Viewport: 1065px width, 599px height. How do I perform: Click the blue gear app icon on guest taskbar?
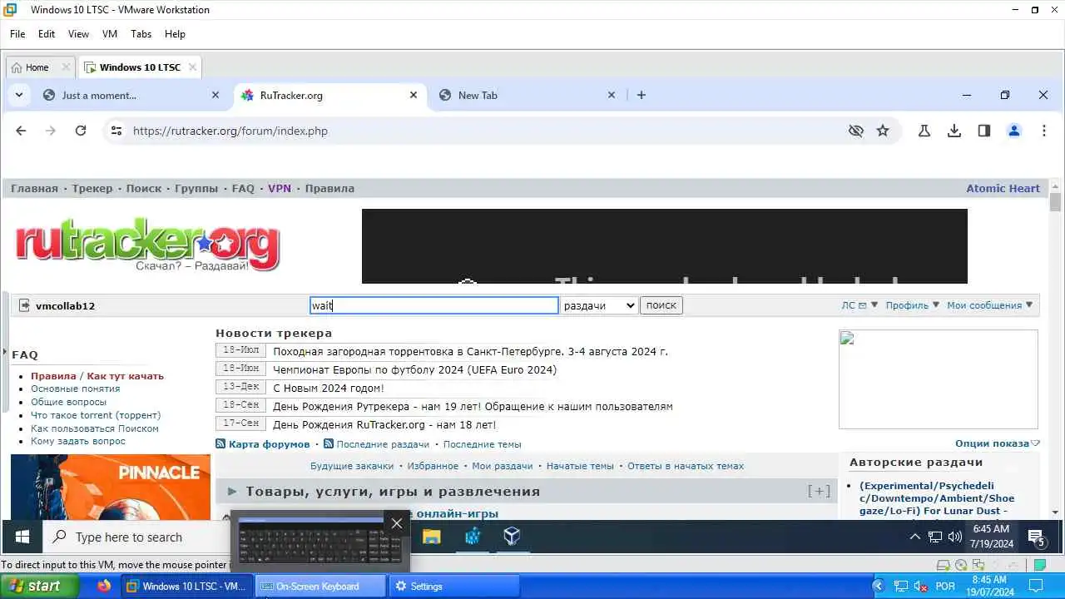(x=473, y=537)
